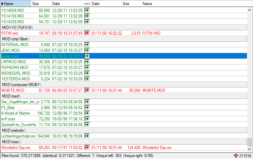Image resolution: width=253 pixels, height=159 pixels.
Task: Select file YS142S8.MID
Action: click(x=13, y=22)
